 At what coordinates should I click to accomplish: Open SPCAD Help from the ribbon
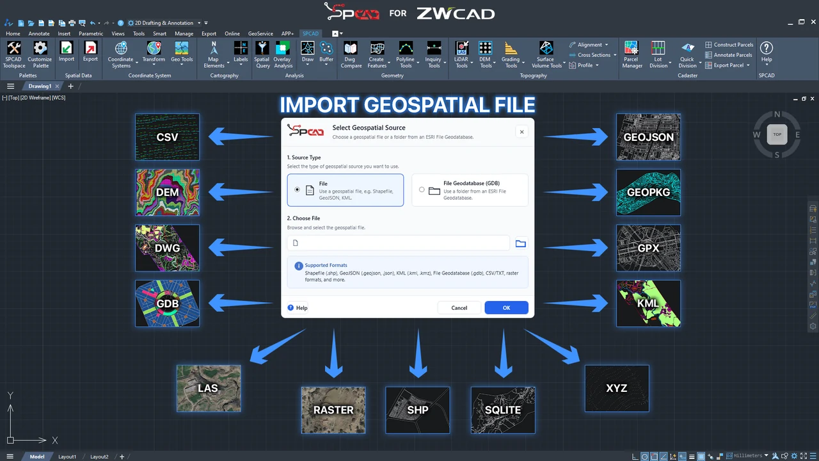(x=766, y=53)
